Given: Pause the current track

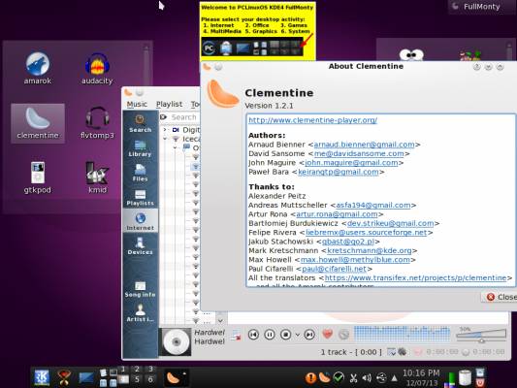Looking at the screenshot, I should [270, 335].
